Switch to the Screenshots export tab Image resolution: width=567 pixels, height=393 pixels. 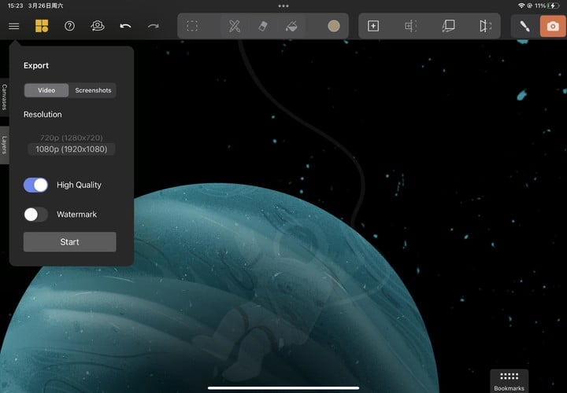tap(93, 90)
